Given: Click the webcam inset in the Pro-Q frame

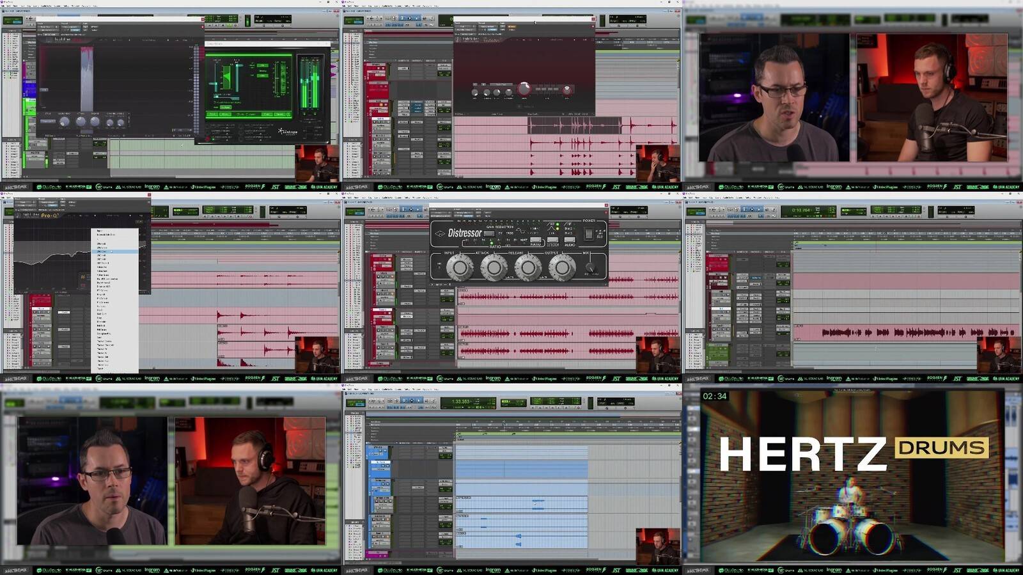Looking at the screenshot, I should coord(316,354).
